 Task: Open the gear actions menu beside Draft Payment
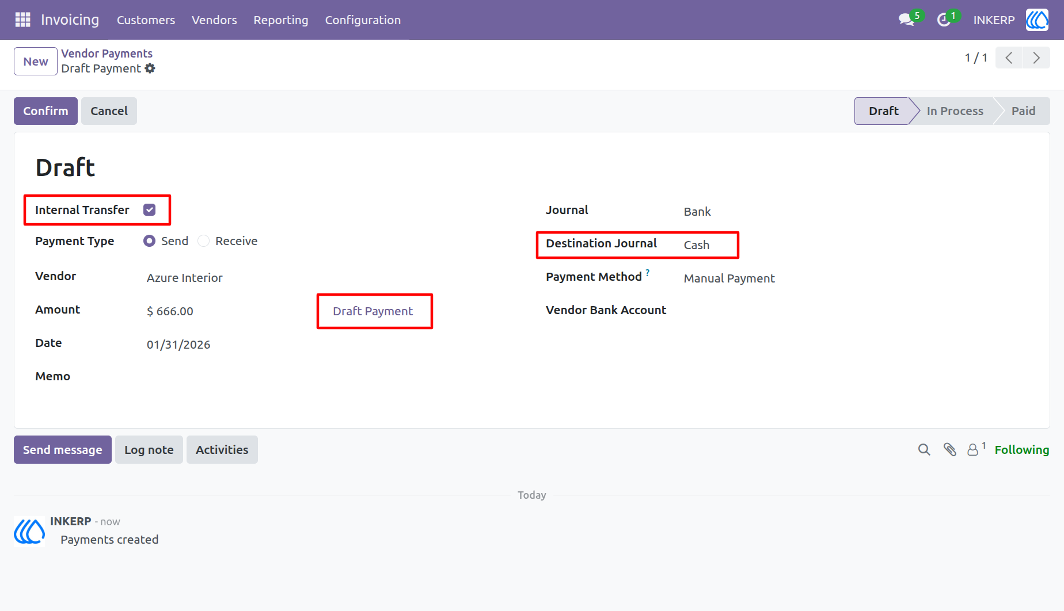tap(150, 68)
